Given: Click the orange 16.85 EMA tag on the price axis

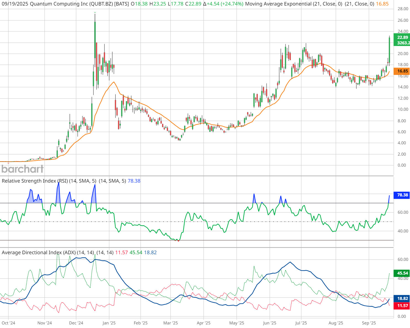Looking at the screenshot, I should point(402,71).
